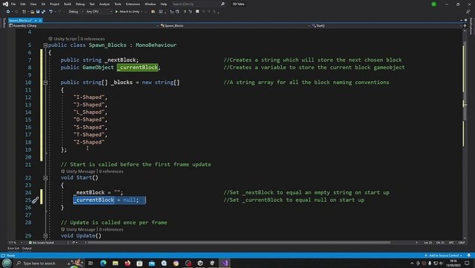Click the screwdriver quick actions icon on line 25
Viewport: 475px width, 268px height.
[x=35, y=200]
